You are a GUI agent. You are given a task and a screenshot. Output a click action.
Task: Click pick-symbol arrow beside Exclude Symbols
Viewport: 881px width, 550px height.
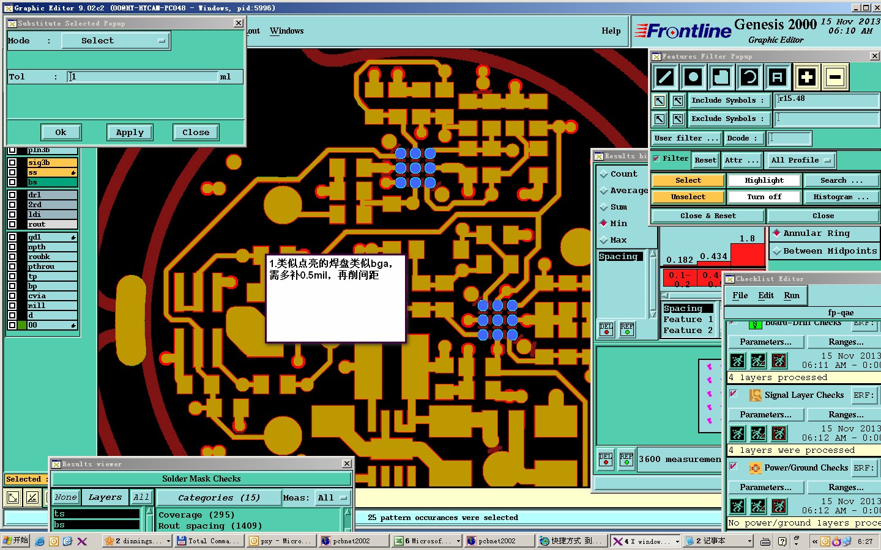660,119
